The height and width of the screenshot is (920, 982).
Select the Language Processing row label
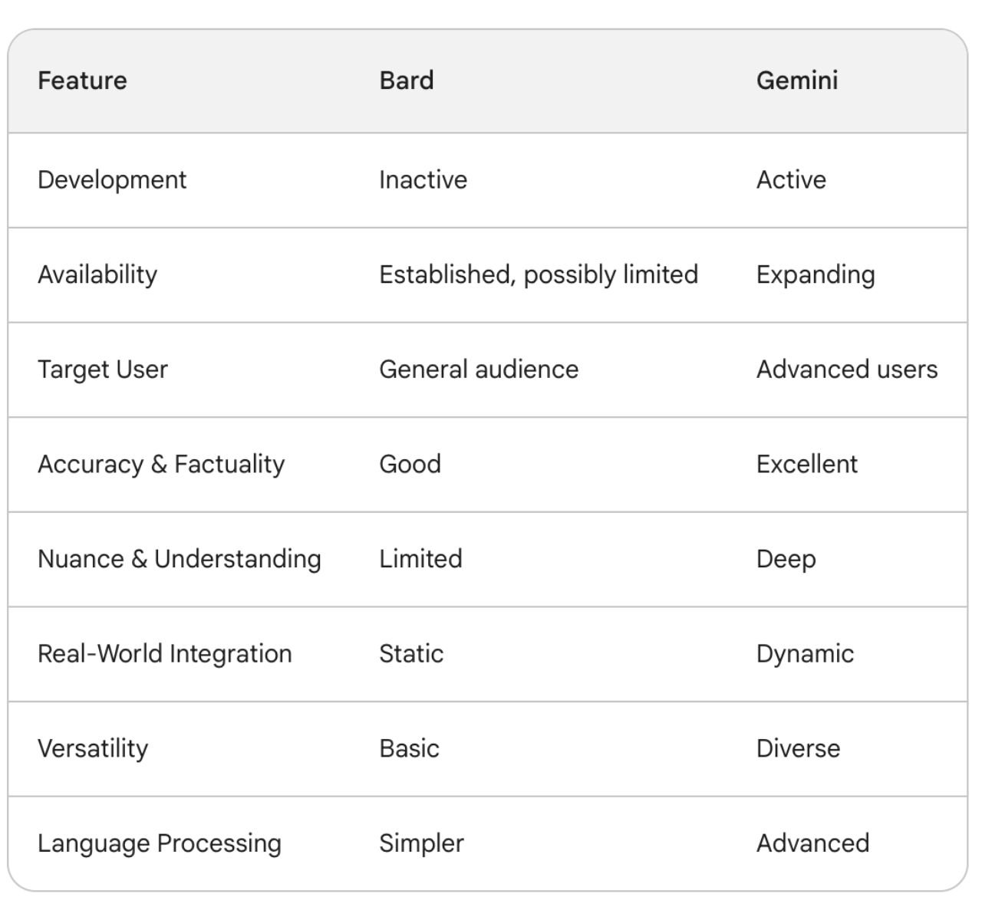click(160, 843)
